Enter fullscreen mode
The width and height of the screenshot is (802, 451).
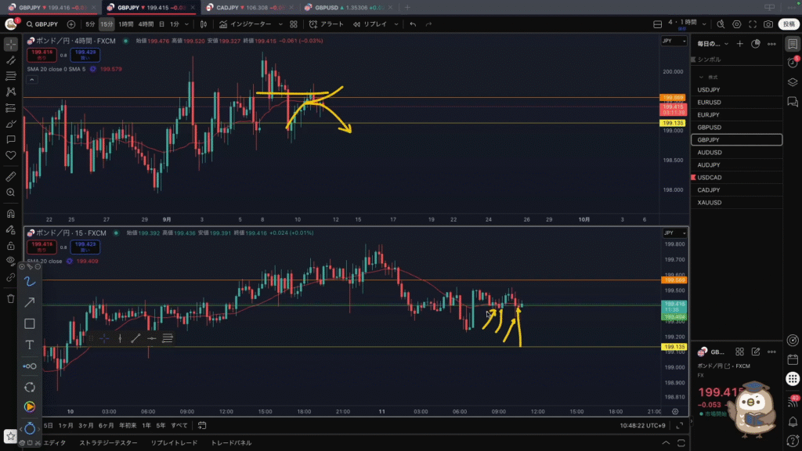[x=753, y=24]
